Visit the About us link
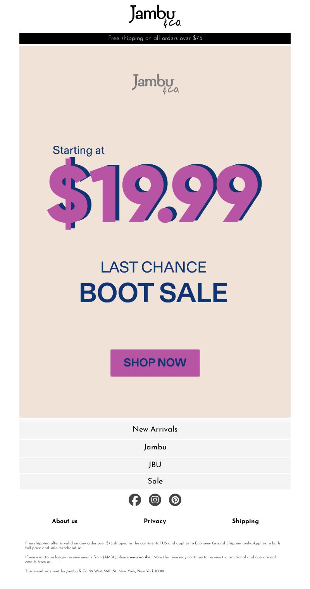Screen dimensions: 310x589 (65, 521)
